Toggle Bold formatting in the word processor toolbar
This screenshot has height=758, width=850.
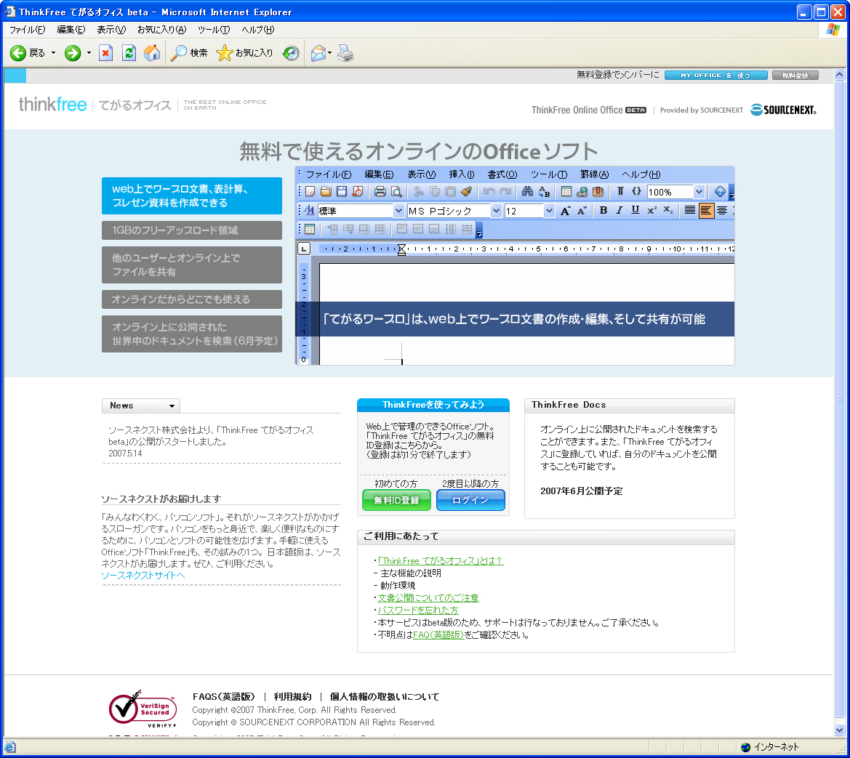(604, 210)
